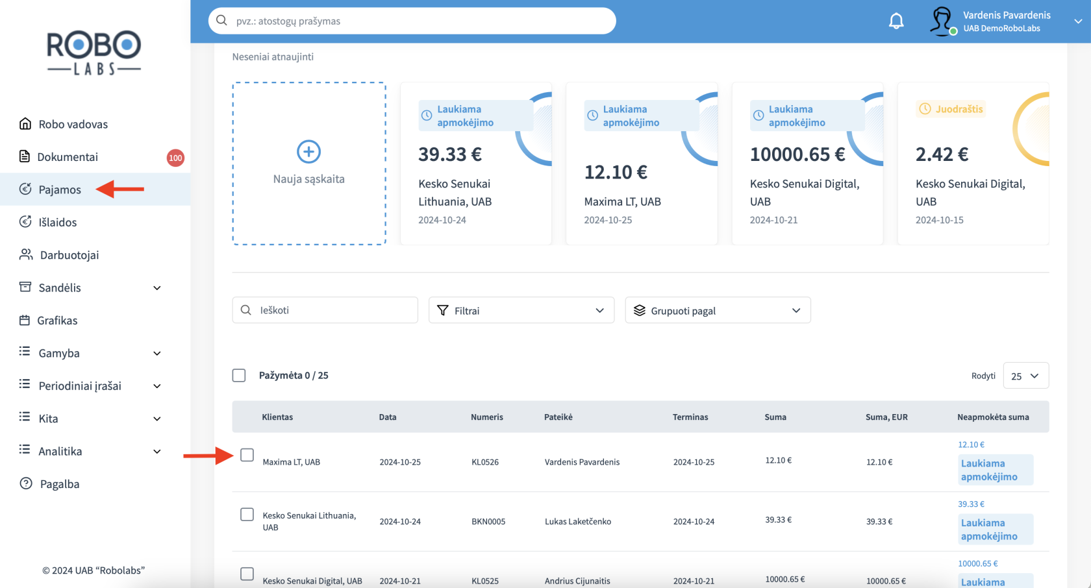Image resolution: width=1091 pixels, height=588 pixels.
Task: Click the Pajamos euro icon
Action: point(25,189)
